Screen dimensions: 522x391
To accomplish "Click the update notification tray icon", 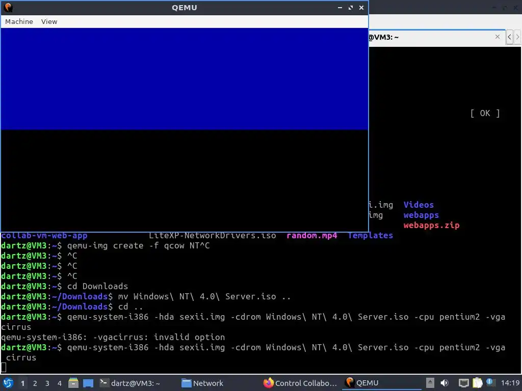I will tap(490, 382).
